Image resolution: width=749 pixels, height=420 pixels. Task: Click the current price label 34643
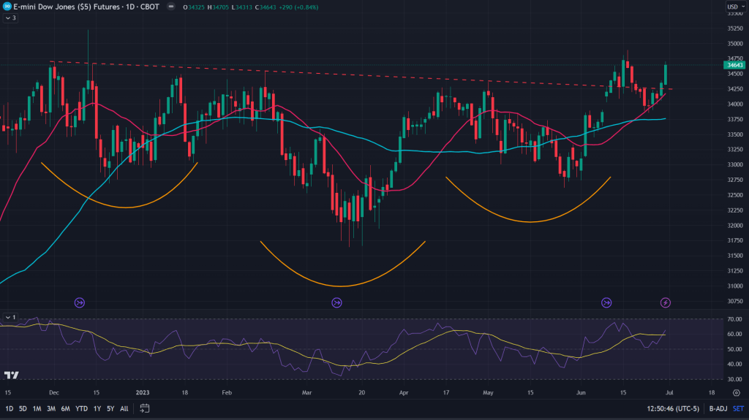click(x=733, y=66)
